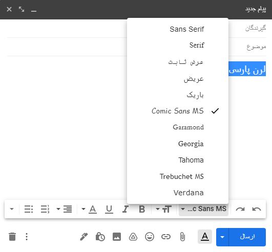Select Tahoma font option

178,160
